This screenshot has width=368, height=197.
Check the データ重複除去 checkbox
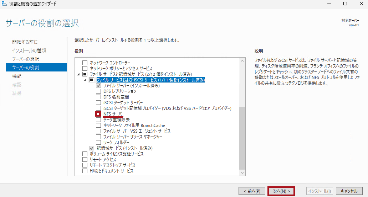pos(98,119)
